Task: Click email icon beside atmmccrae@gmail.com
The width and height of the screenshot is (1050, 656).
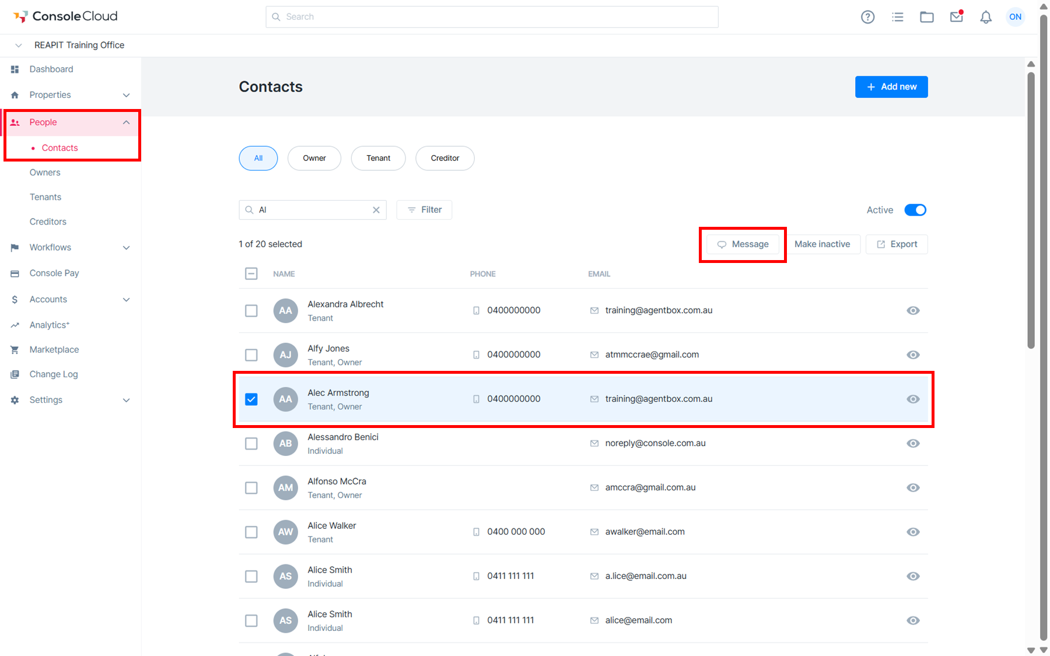Action: click(594, 355)
